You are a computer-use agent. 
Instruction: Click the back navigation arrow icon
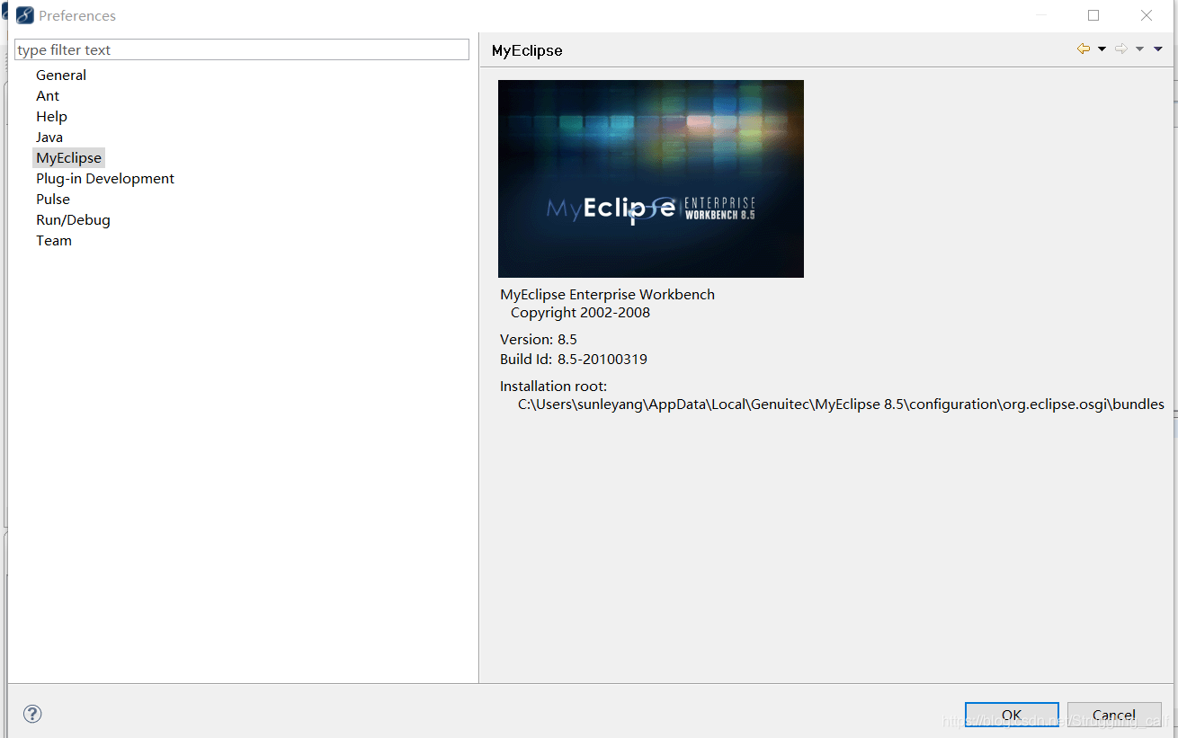coord(1084,49)
